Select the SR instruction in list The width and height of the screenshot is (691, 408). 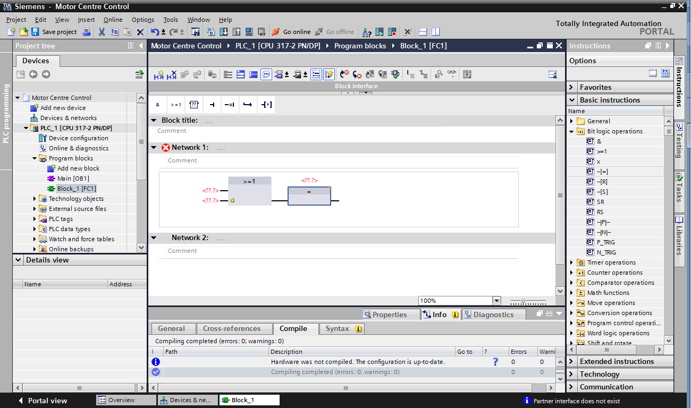pos(600,202)
